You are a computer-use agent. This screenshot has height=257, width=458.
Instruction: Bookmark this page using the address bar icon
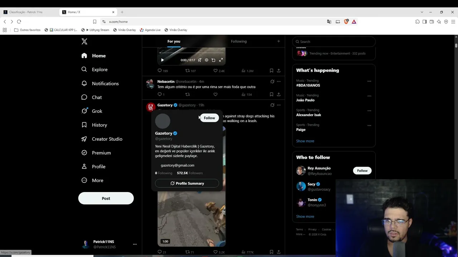click(x=94, y=22)
